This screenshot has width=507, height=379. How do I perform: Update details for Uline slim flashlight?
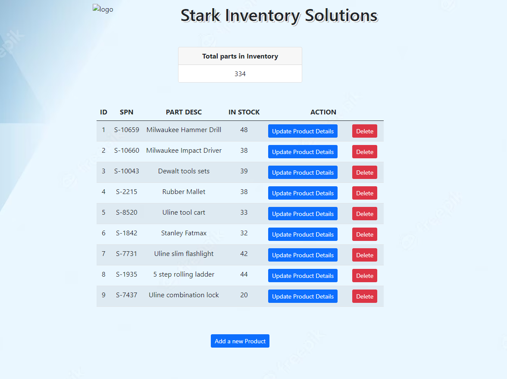click(303, 255)
